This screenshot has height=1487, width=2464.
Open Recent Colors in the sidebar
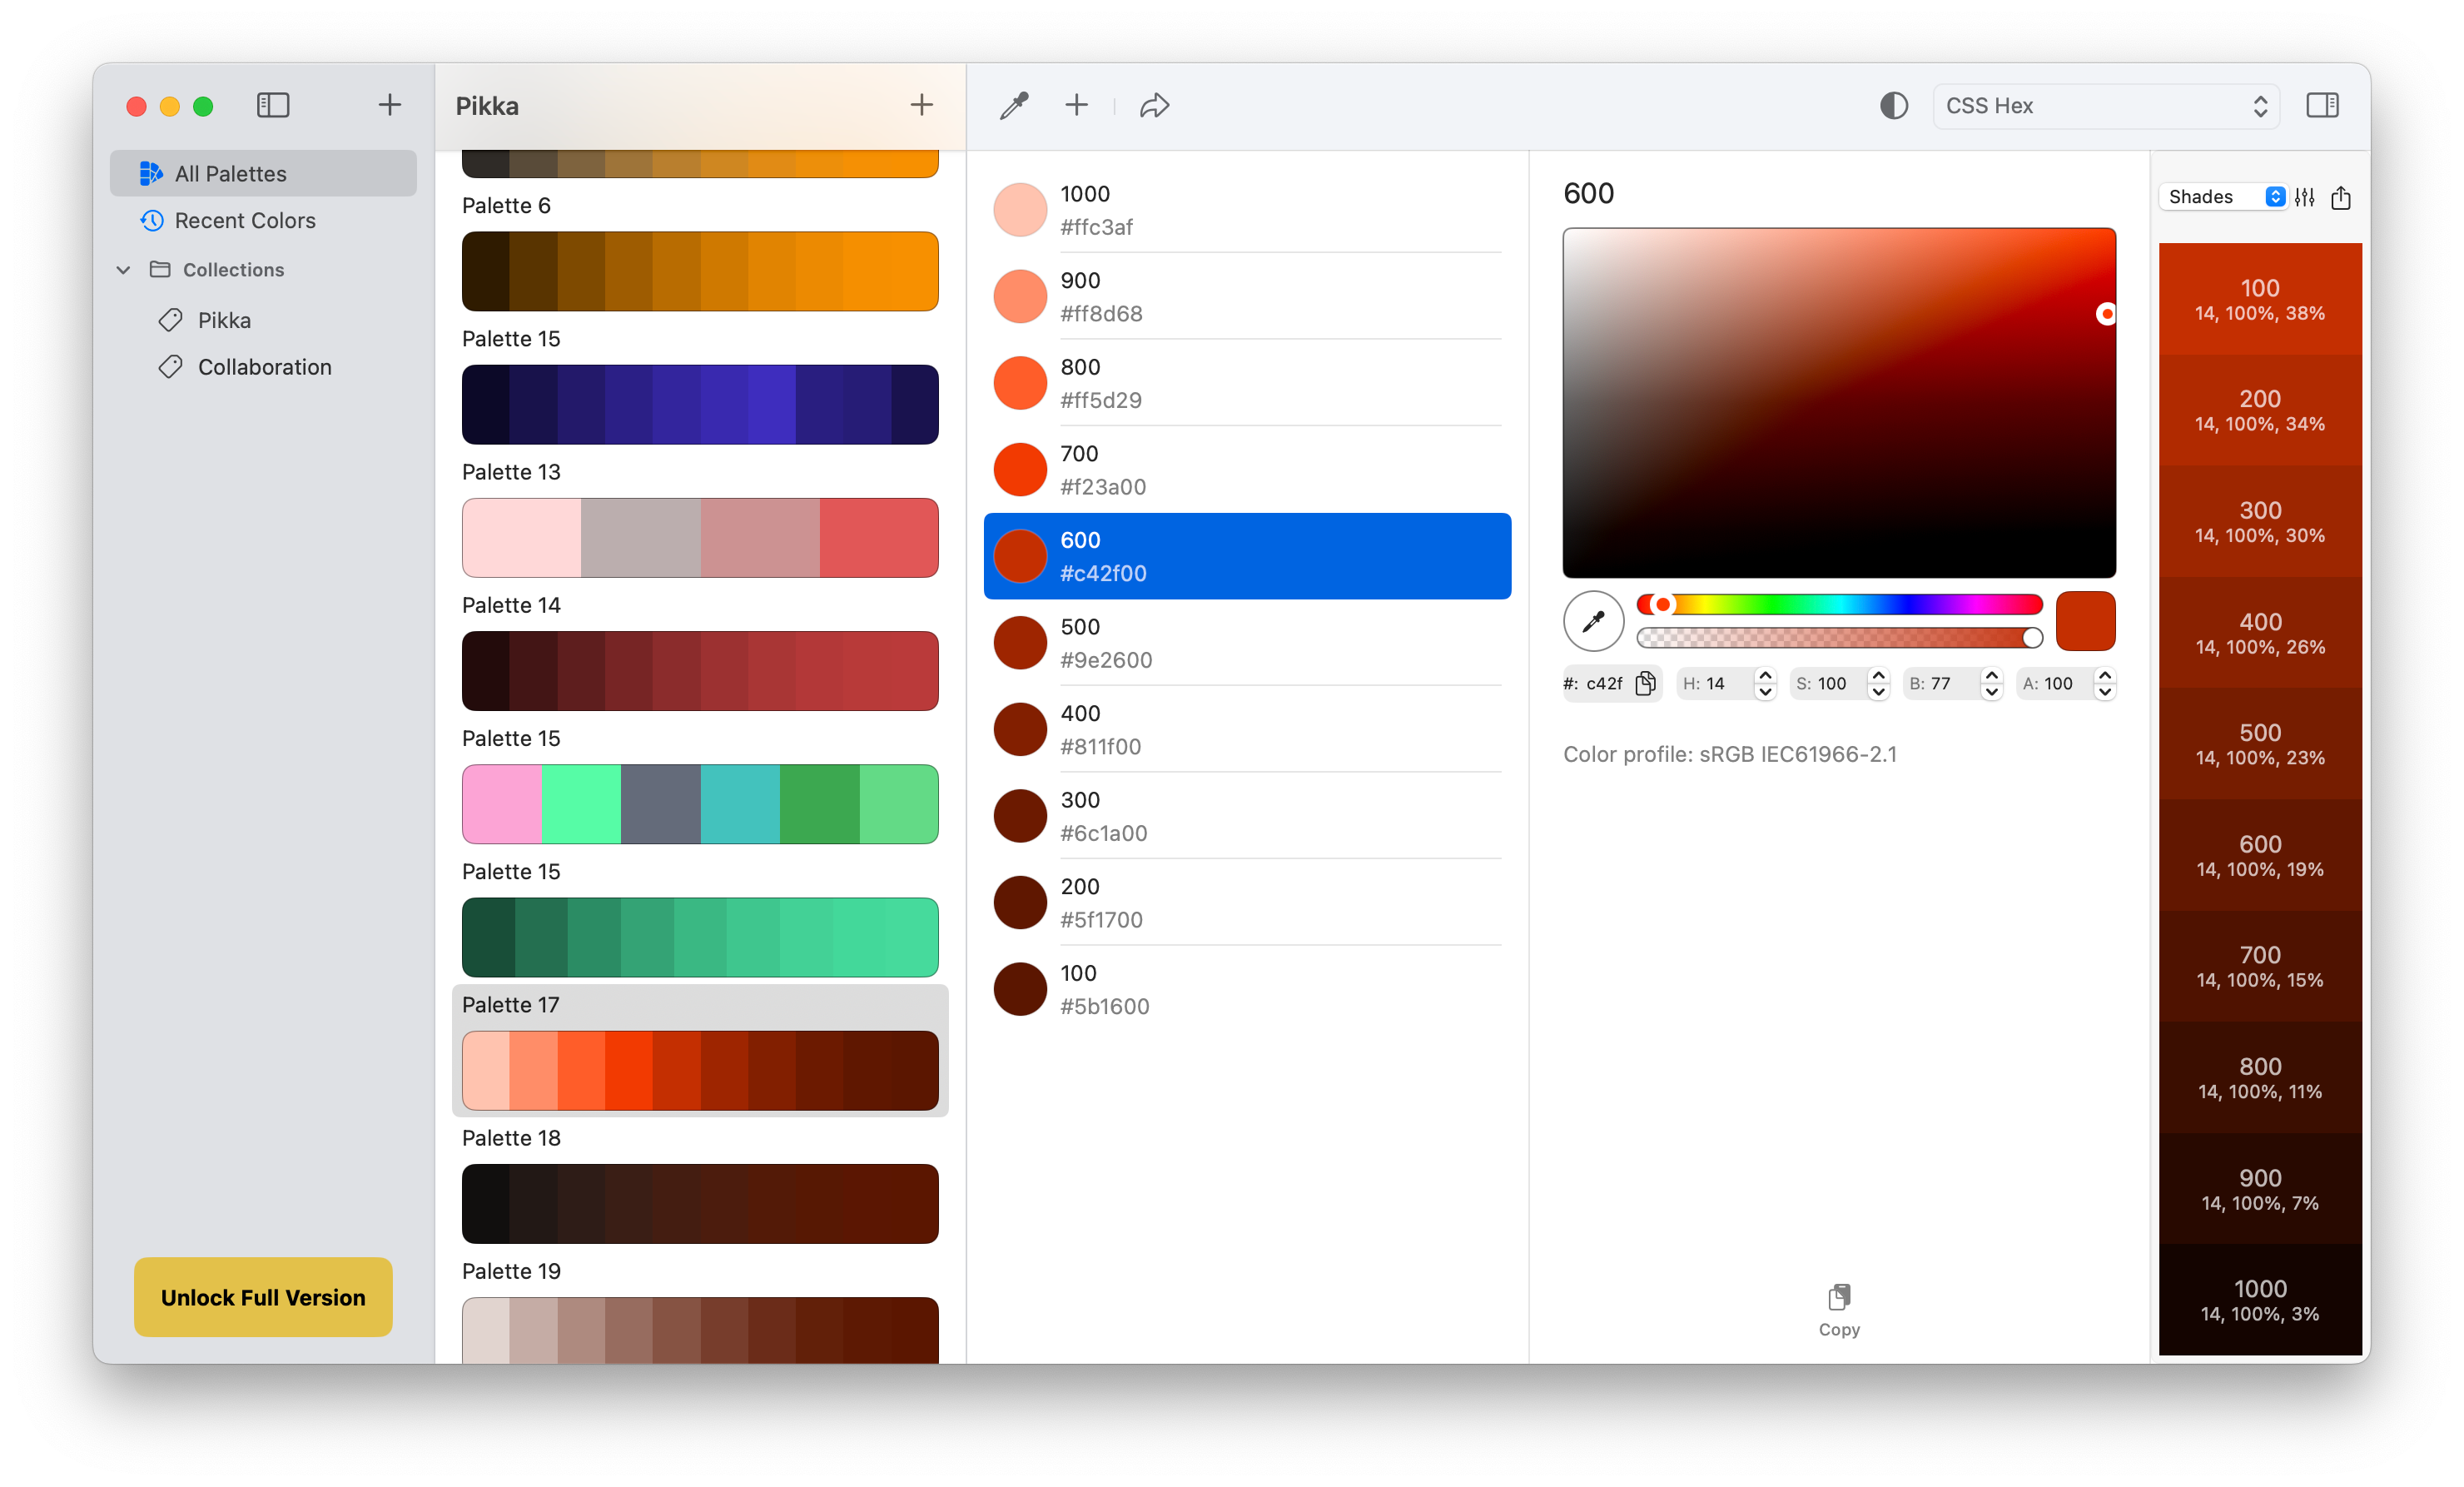click(244, 220)
